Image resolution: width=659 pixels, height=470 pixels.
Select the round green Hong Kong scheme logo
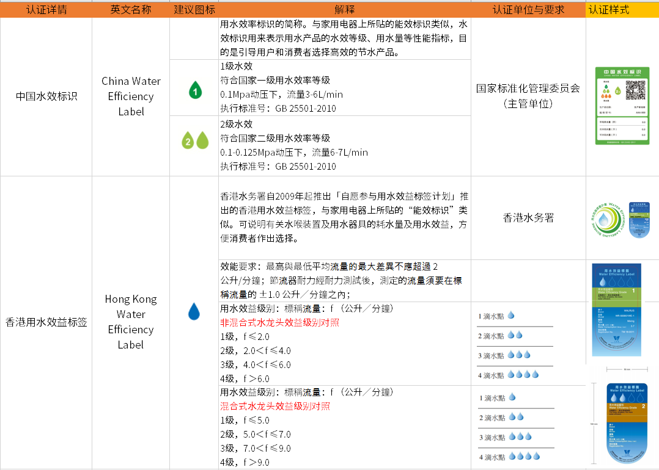click(x=608, y=220)
